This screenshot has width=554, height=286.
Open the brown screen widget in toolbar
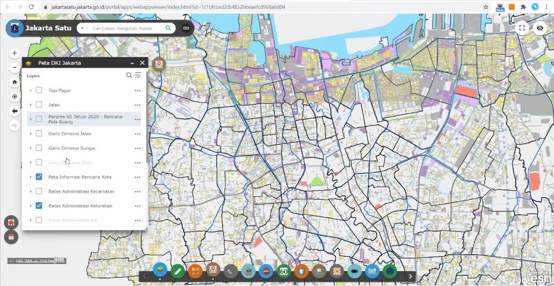(319, 271)
